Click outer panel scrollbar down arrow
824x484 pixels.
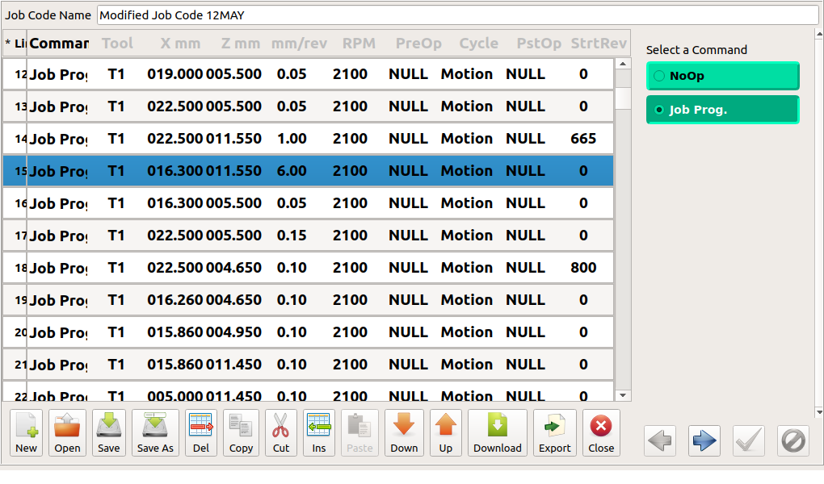[x=818, y=412]
